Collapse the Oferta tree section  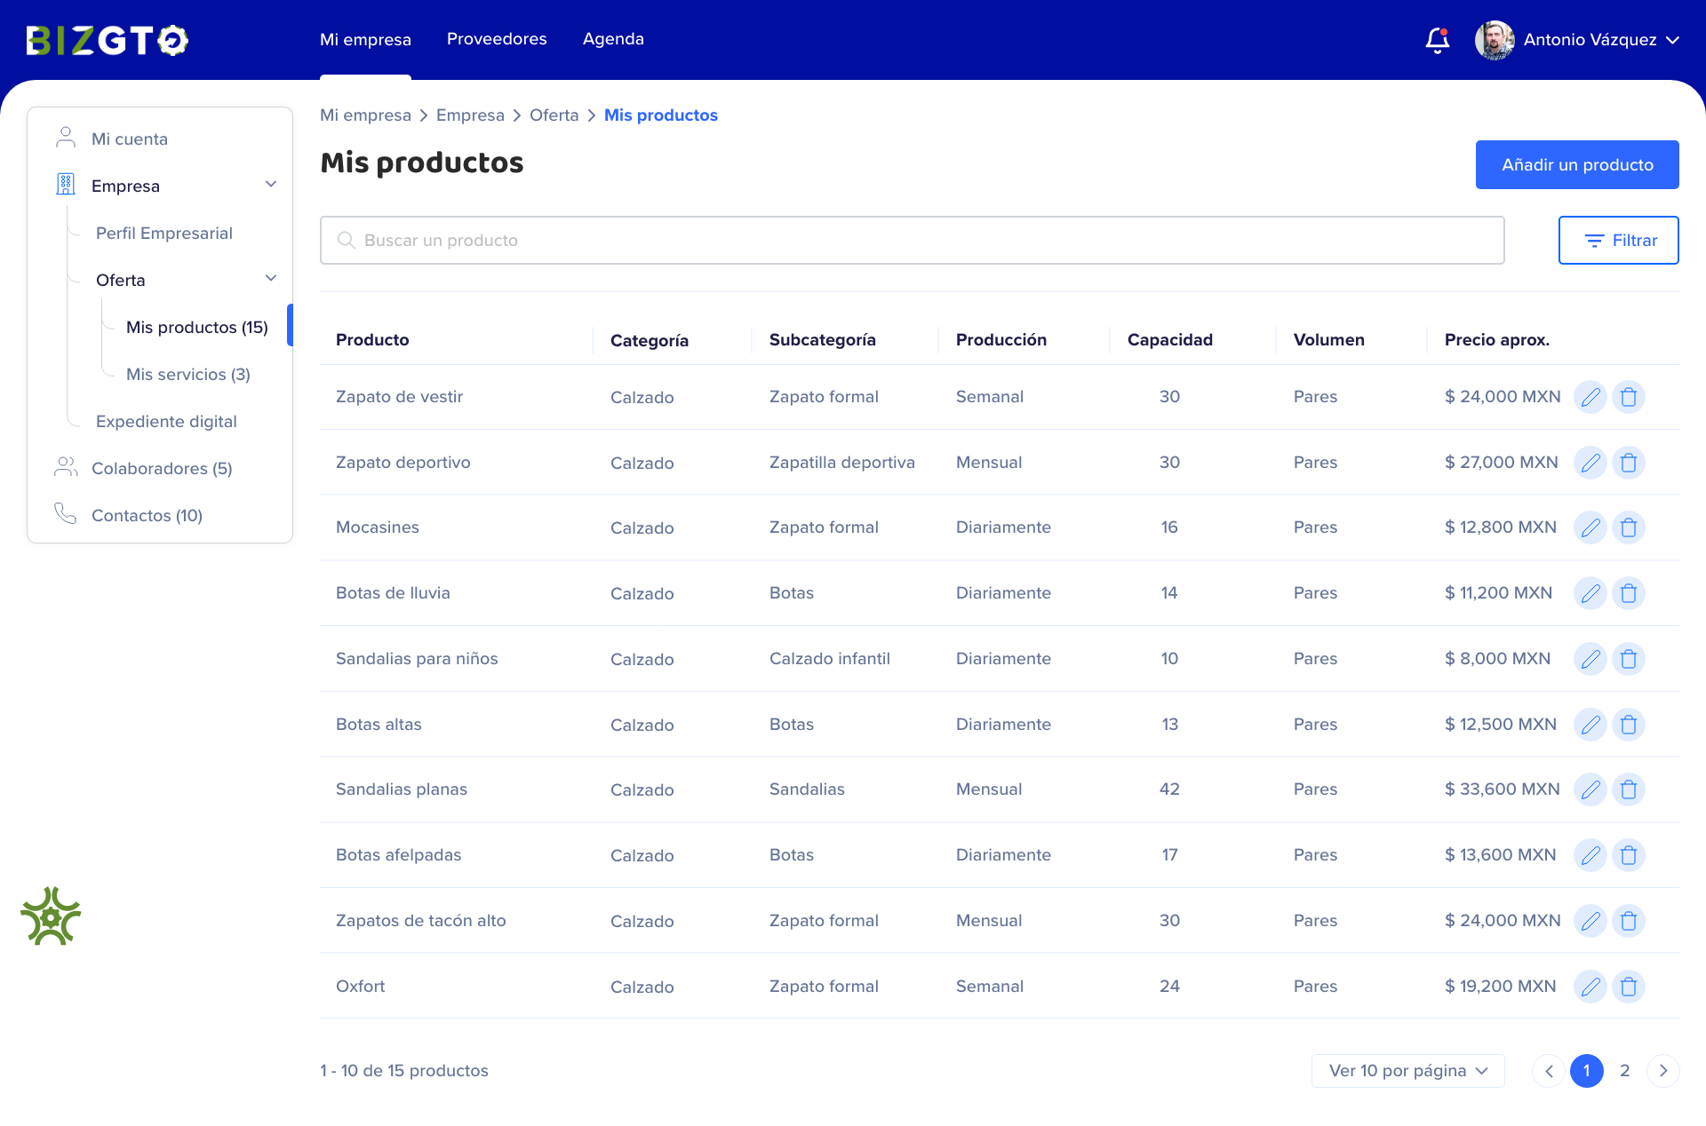click(x=270, y=278)
